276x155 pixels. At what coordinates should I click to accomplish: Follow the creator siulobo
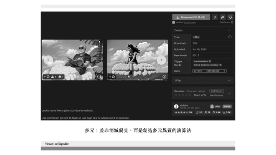227,106
